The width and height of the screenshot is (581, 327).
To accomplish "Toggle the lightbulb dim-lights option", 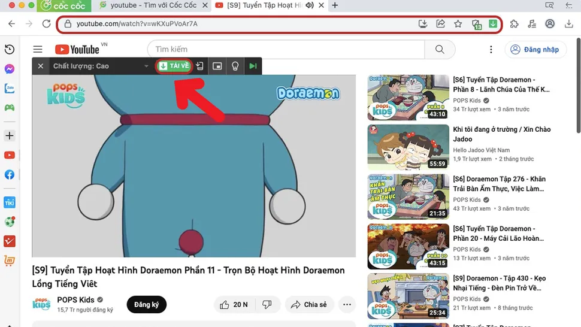I will tap(235, 66).
